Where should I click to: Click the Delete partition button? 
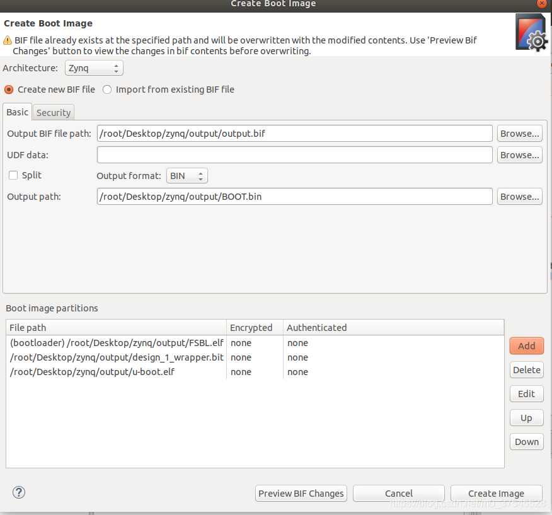[x=527, y=370]
